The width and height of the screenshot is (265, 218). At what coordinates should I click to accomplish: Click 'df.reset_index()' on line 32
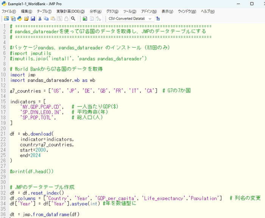[44, 193]
